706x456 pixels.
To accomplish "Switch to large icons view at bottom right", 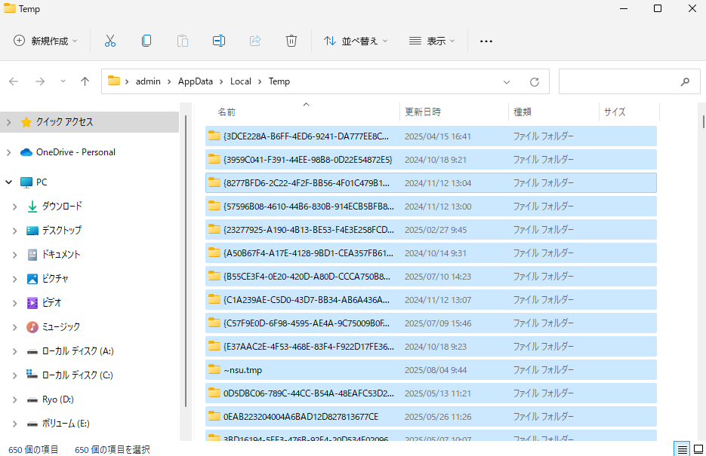I will pos(700,448).
